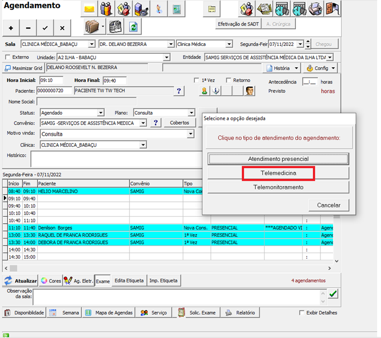Viewport: 381px width, 338px height.
Task: Click the blocks with magnifying glass icon
Action: 141,9
